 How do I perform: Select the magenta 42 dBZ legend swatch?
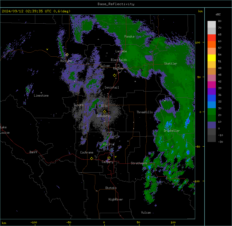[x=212, y=85]
